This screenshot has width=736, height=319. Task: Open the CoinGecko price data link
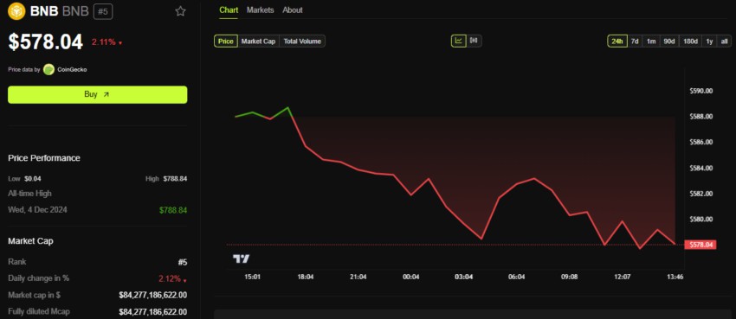click(72, 69)
